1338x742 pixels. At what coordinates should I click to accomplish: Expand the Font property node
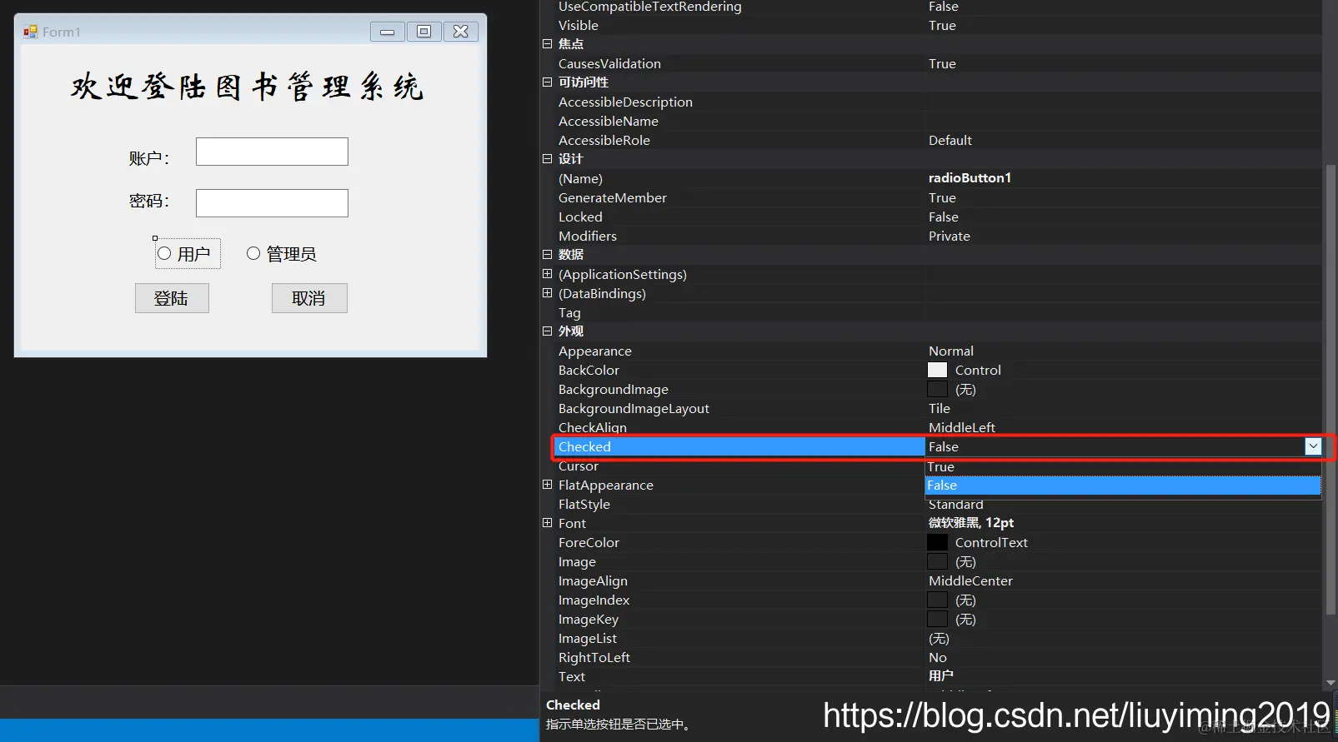point(547,523)
